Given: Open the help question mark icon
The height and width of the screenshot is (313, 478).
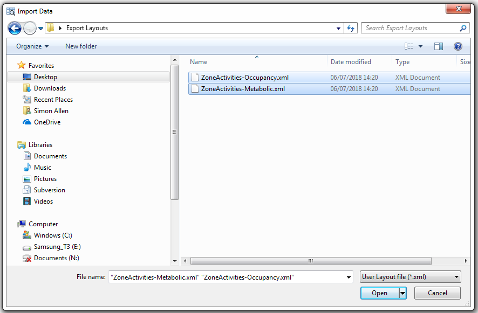Looking at the screenshot, I should click(x=457, y=46).
